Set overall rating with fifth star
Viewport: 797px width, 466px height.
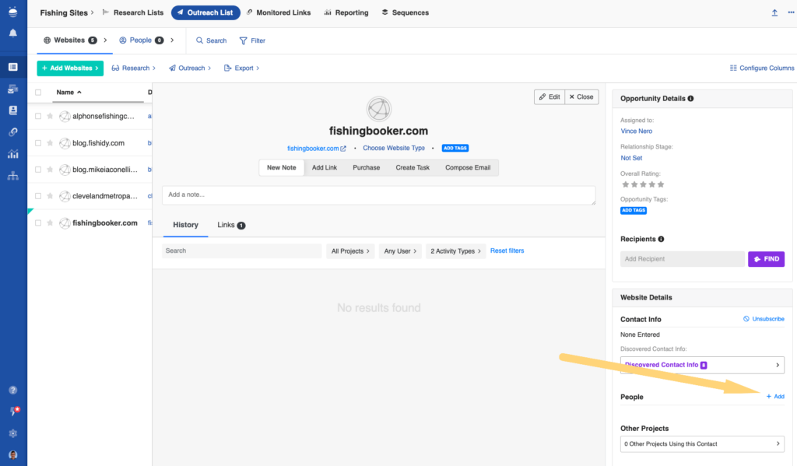[662, 185]
